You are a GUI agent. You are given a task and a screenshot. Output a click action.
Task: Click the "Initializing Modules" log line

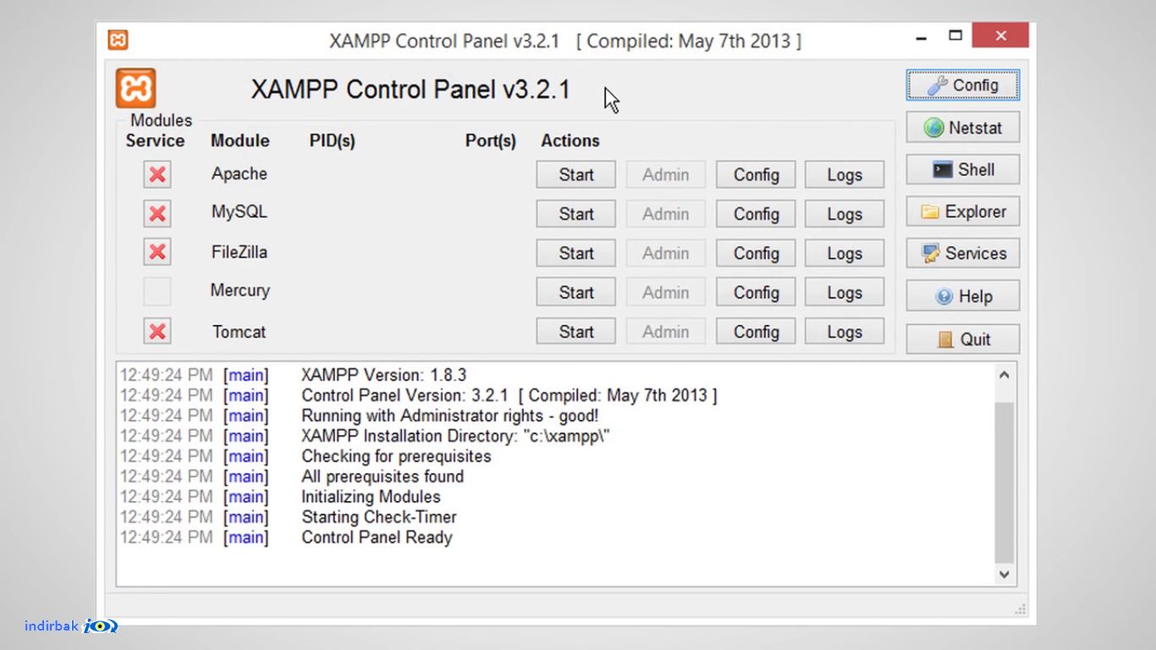(371, 497)
